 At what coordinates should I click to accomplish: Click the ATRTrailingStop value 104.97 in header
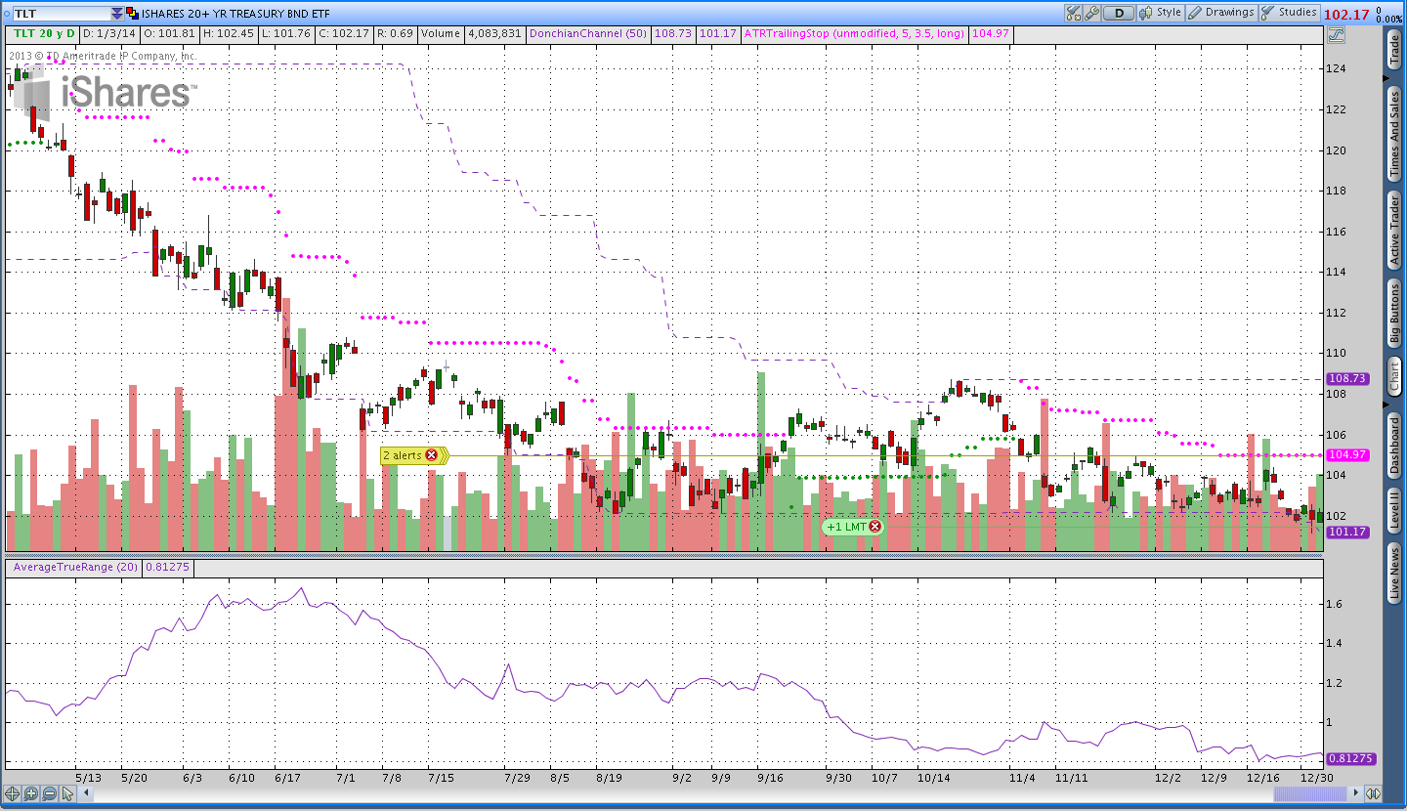click(992, 33)
